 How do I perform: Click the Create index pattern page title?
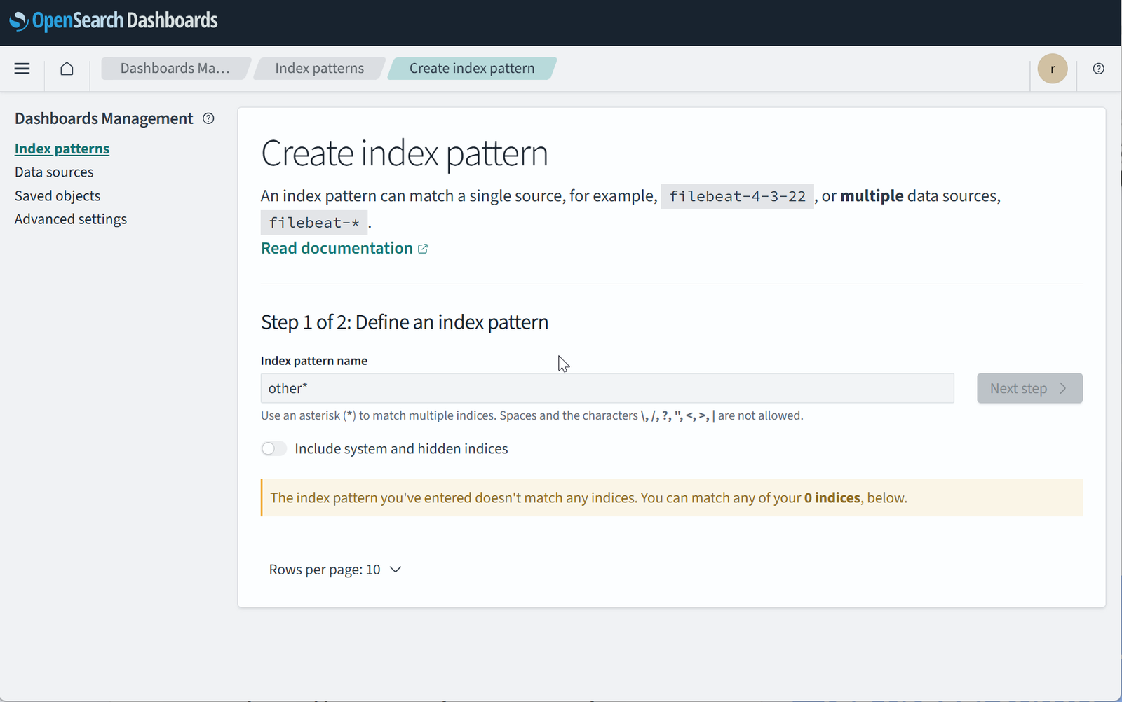pos(405,153)
